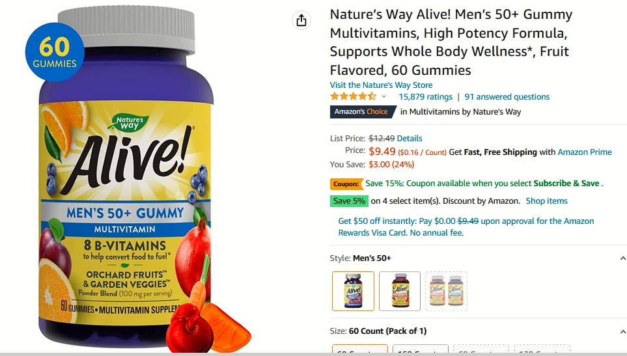Click the green Save 5% badge
The width and height of the screenshot is (627, 356).
(x=349, y=201)
